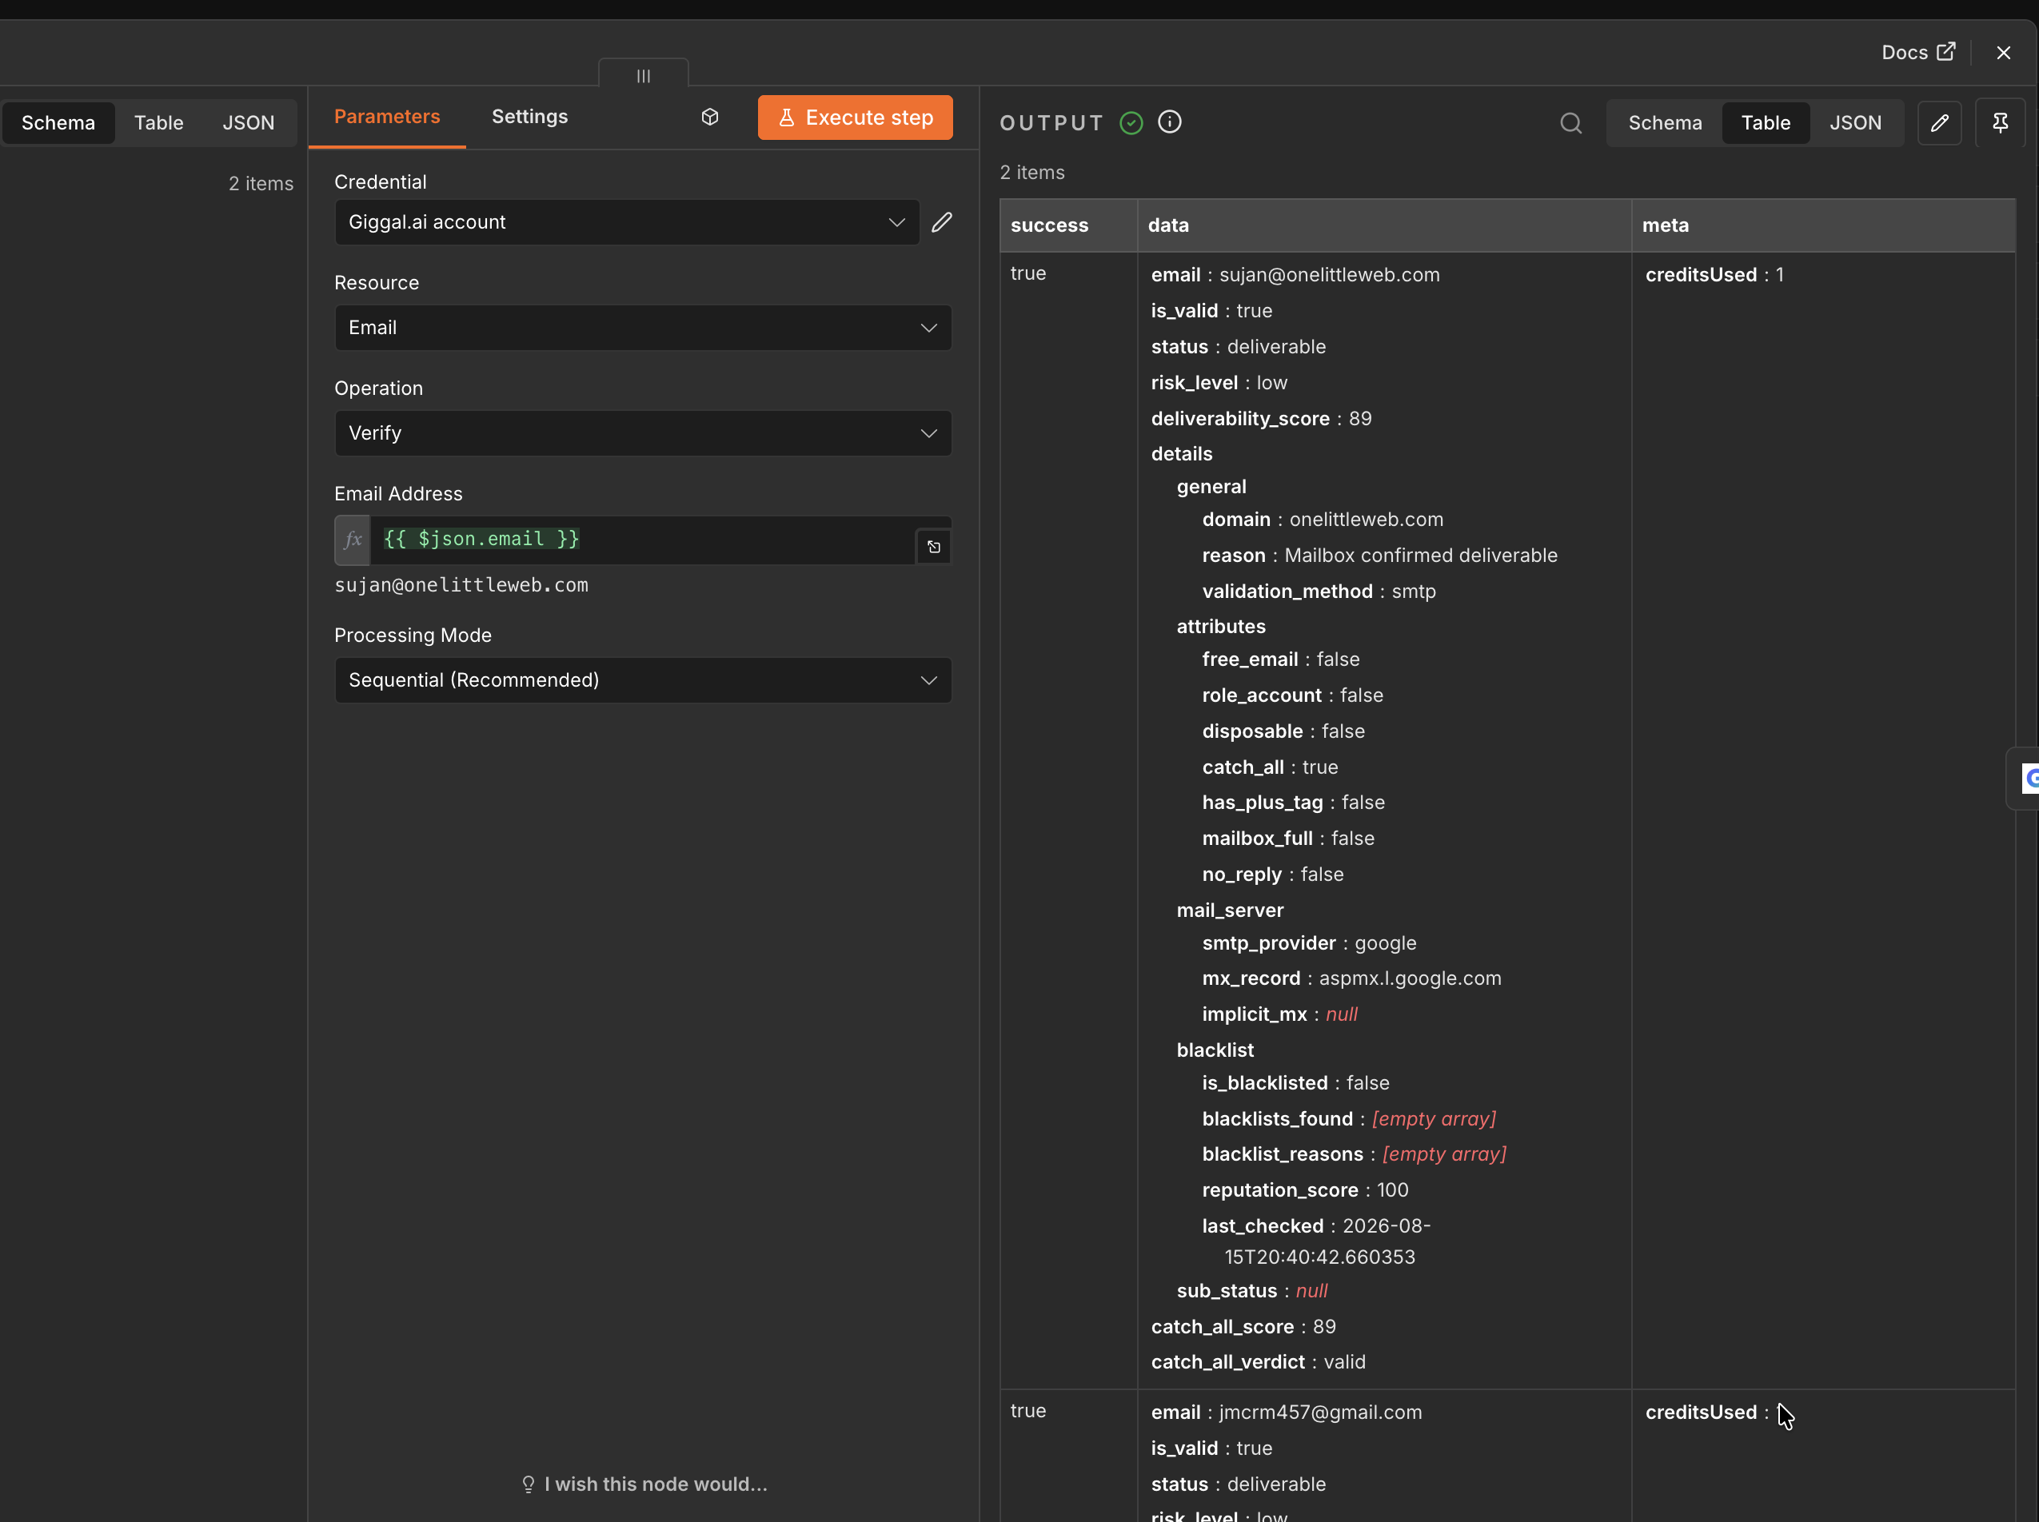
Task: Click green success check icon
Action: 1131,122
